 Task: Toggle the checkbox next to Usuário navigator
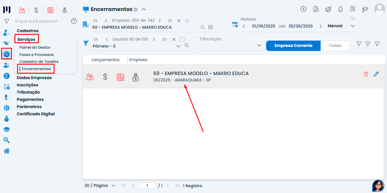point(182,39)
